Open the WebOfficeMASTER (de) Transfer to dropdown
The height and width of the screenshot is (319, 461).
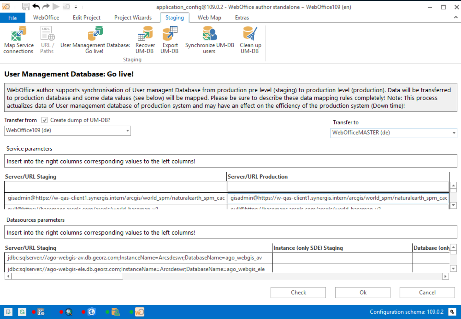tap(454, 133)
